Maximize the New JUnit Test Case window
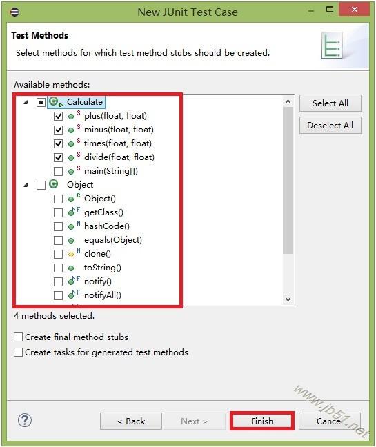The height and width of the screenshot is (447, 376). click(330, 10)
